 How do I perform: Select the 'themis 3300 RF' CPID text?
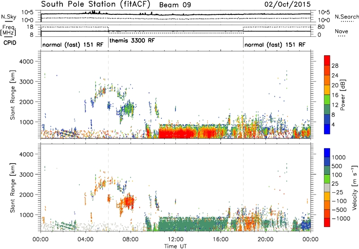(132, 40)
